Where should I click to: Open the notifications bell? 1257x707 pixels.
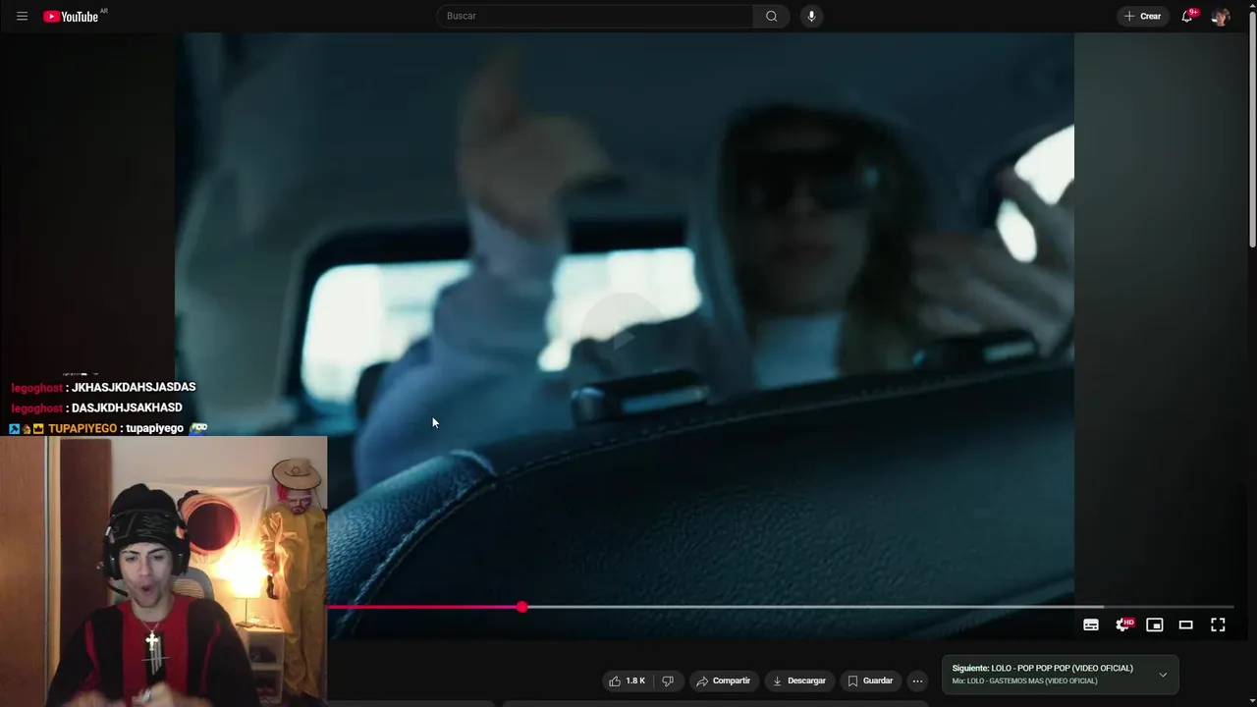(x=1187, y=16)
